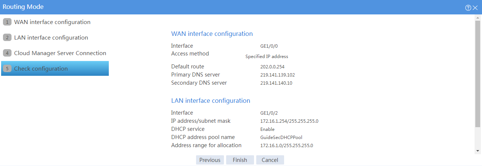Click the IP address/subnet mask label
The height and width of the screenshot is (166, 482).
(201, 121)
